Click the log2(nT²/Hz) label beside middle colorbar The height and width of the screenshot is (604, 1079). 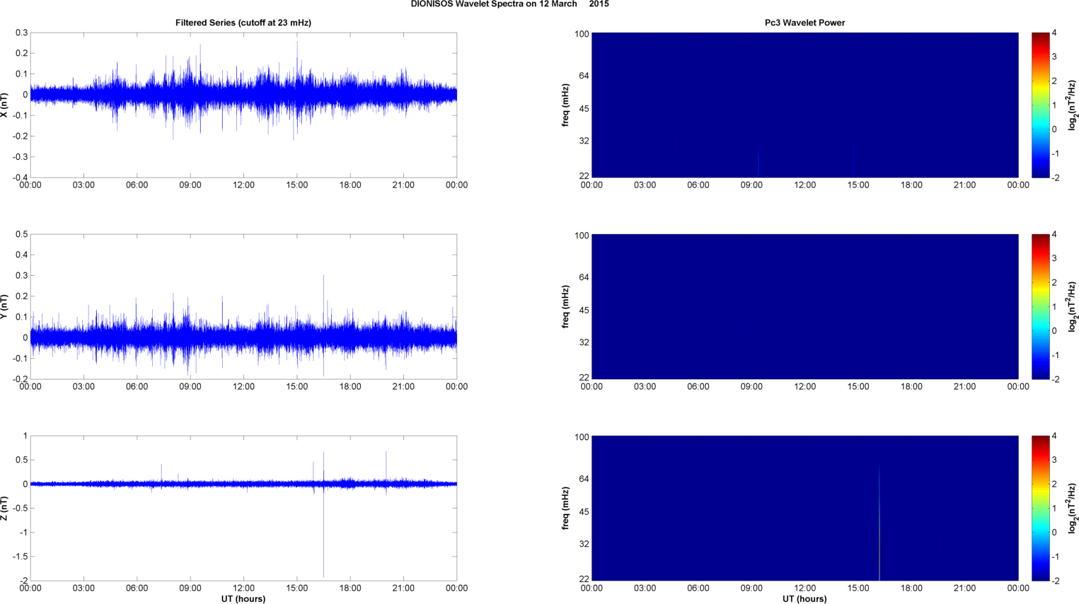[x=1073, y=306]
